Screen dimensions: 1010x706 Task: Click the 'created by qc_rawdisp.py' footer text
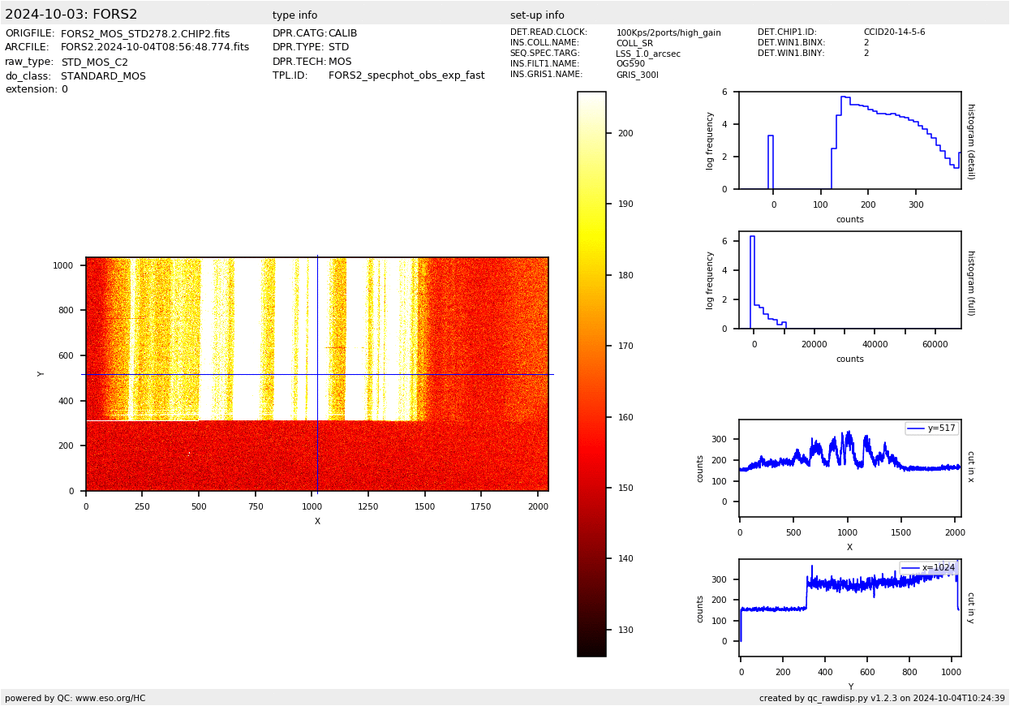[x=882, y=698]
